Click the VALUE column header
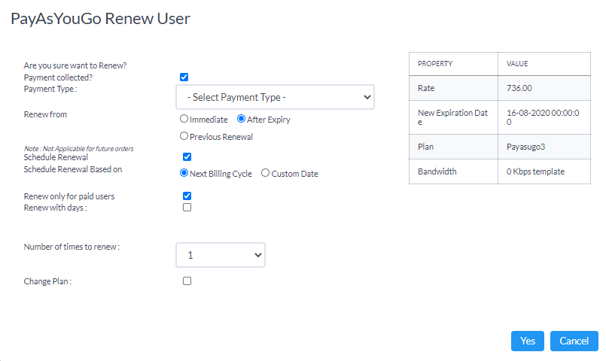Image resolution: width=606 pixels, height=361 pixels. pyautogui.click(x=544, y=64)
